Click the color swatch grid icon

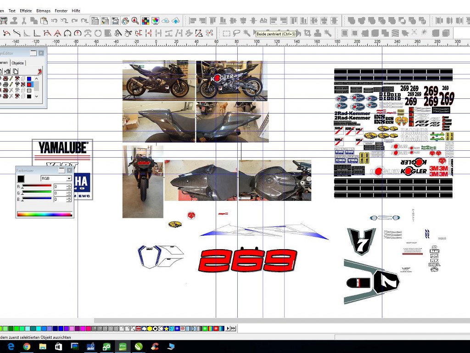tap(145, 21)
